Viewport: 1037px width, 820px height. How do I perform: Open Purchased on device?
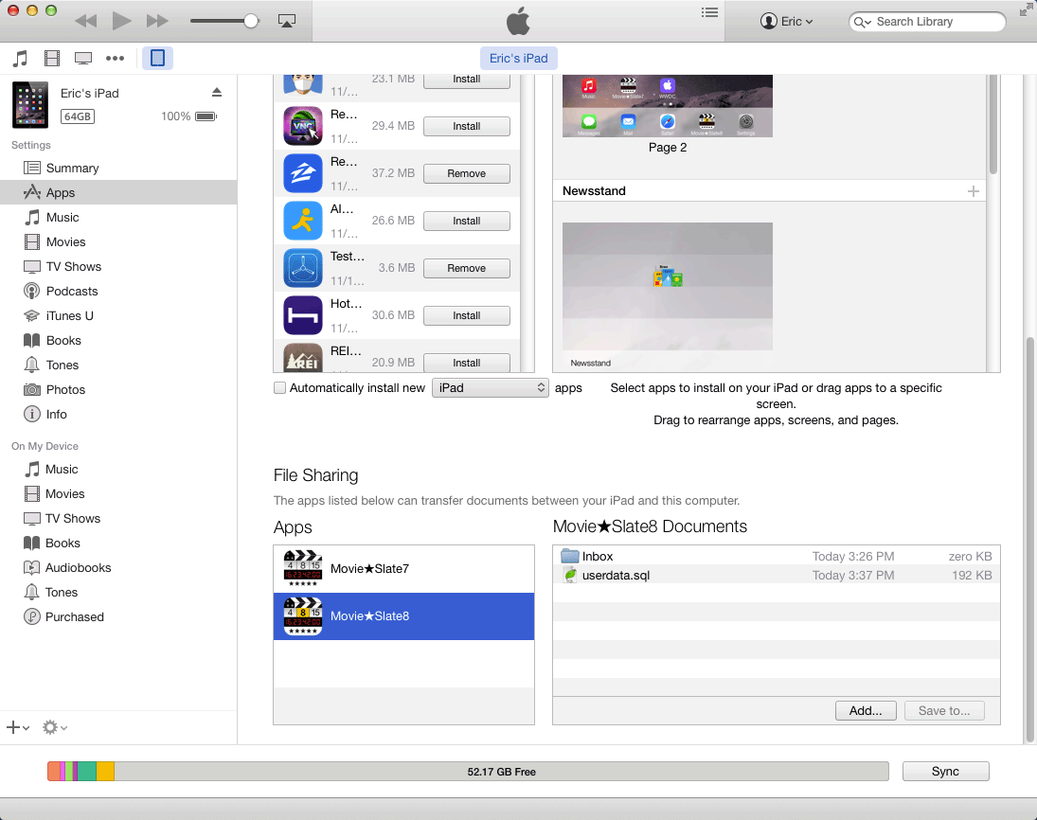118,617
